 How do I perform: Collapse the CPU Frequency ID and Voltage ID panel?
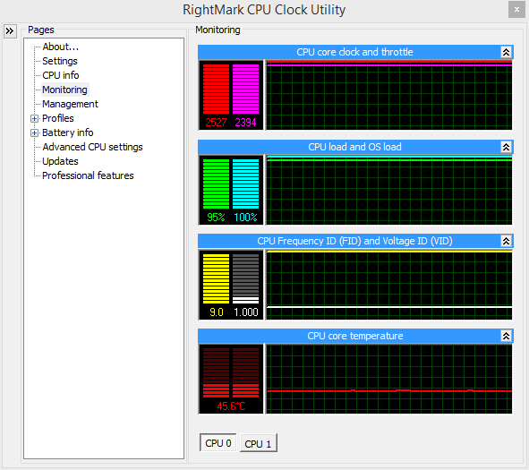click(x=506, y=241)
